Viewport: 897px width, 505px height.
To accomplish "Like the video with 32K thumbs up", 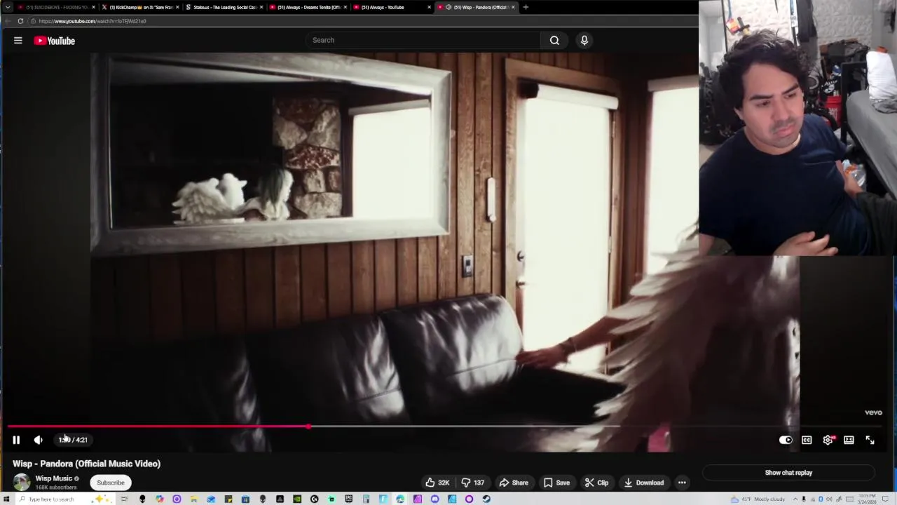I will [x=437, y=483].
